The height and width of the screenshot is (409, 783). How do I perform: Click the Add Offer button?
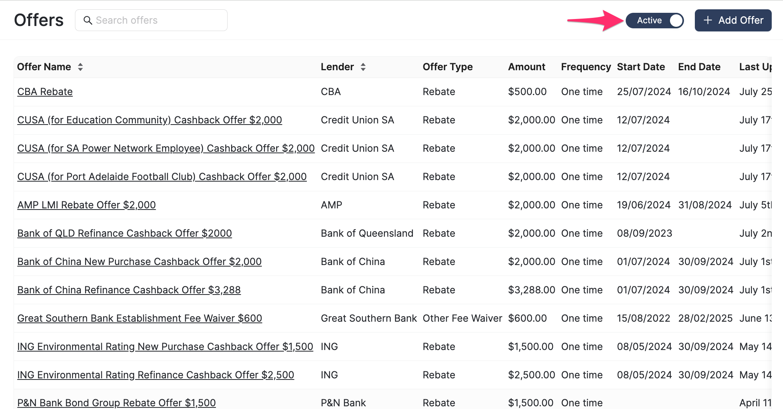tap(733, 21)
